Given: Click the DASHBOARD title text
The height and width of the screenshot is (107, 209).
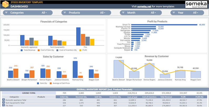Looking at the screenshot, I should point(19,7).
